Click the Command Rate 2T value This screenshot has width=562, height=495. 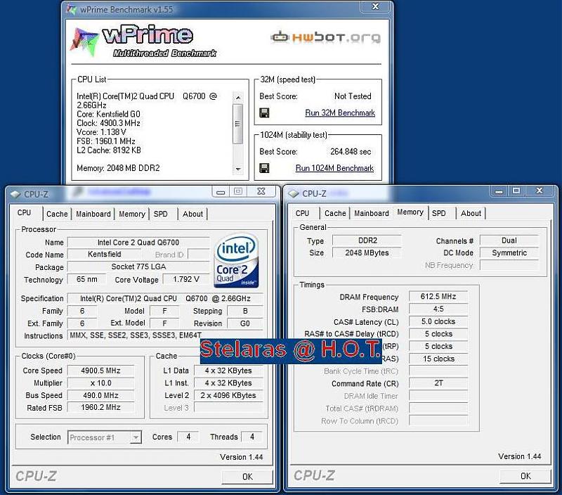click(438, 383)
